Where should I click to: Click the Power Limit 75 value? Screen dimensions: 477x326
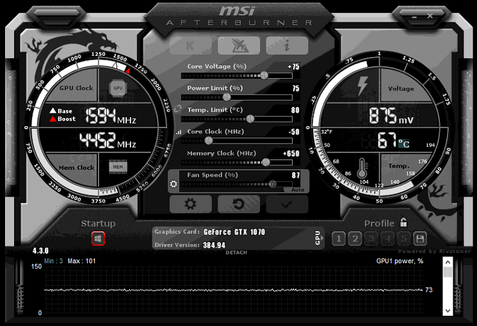(296, 88)
